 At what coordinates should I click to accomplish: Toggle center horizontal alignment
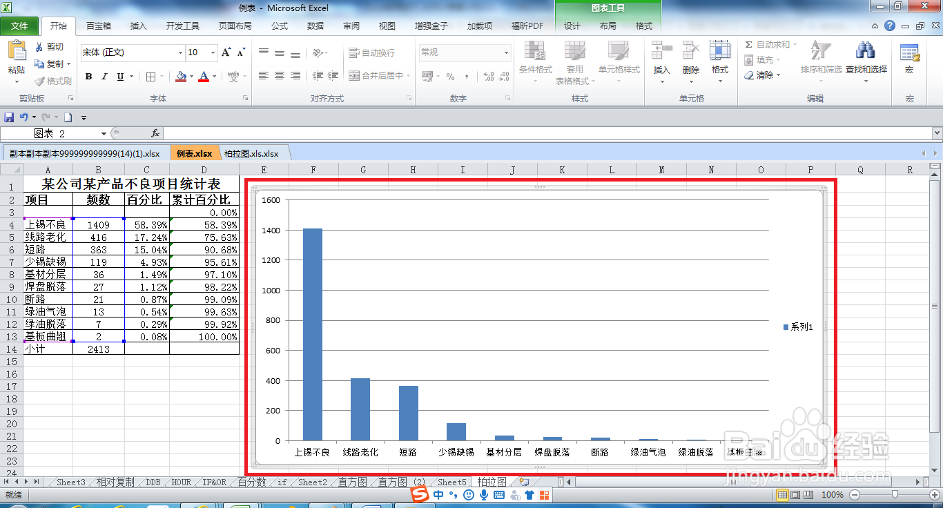280,76
